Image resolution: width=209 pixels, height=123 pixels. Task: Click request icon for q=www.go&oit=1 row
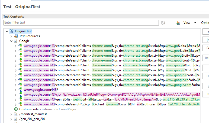click(20, 46)
